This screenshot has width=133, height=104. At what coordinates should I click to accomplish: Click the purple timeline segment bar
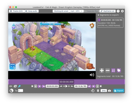point(66,82)
